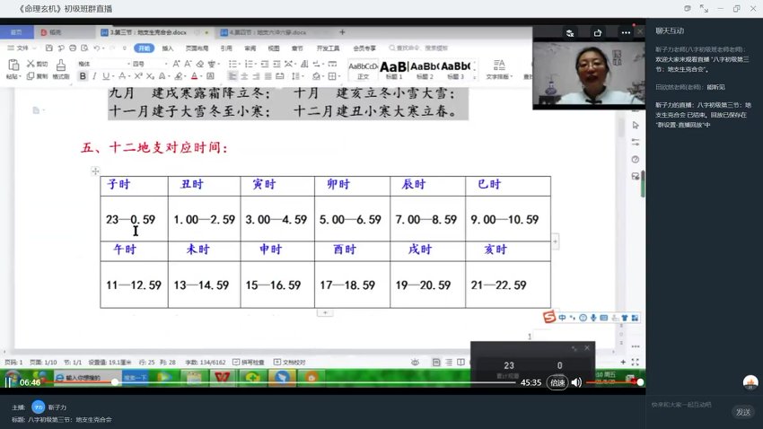Image resolution: width=763 pixels, height=429 pixels.
Task: Open the WPS icon in Windows taskbar
Action: [223, 378]
